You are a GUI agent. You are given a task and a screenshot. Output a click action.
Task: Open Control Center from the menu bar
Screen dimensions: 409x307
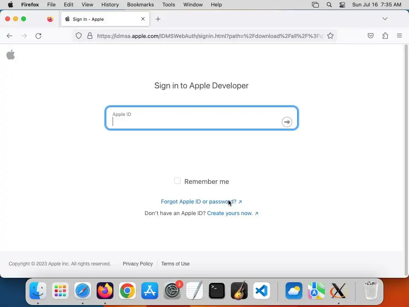[342, 5]
